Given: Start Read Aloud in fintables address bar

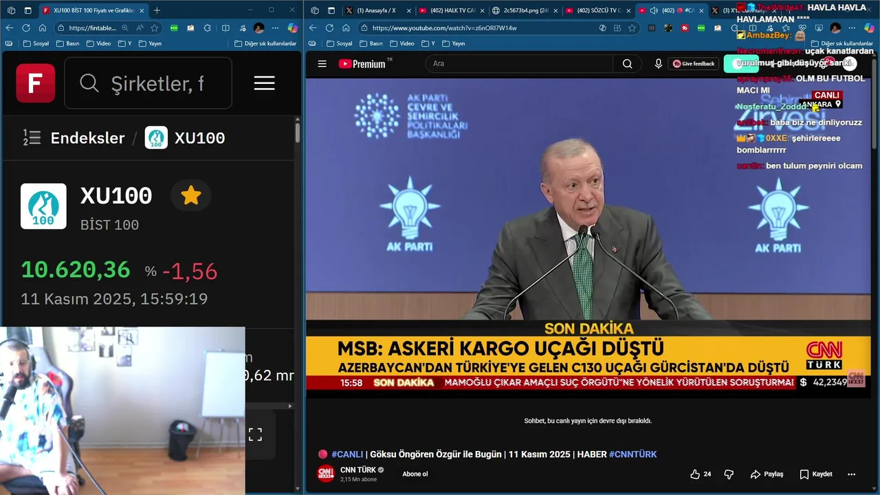Looking at the screenshot, I should (x=140, y=28).
